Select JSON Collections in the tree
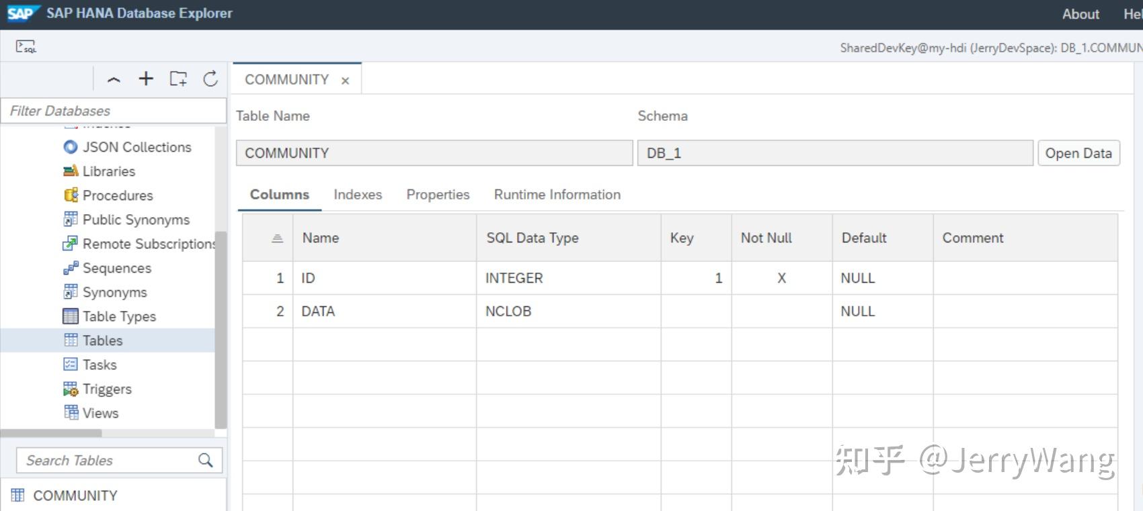The width and height of the screenshot is (1143, 511). point(128,147)
